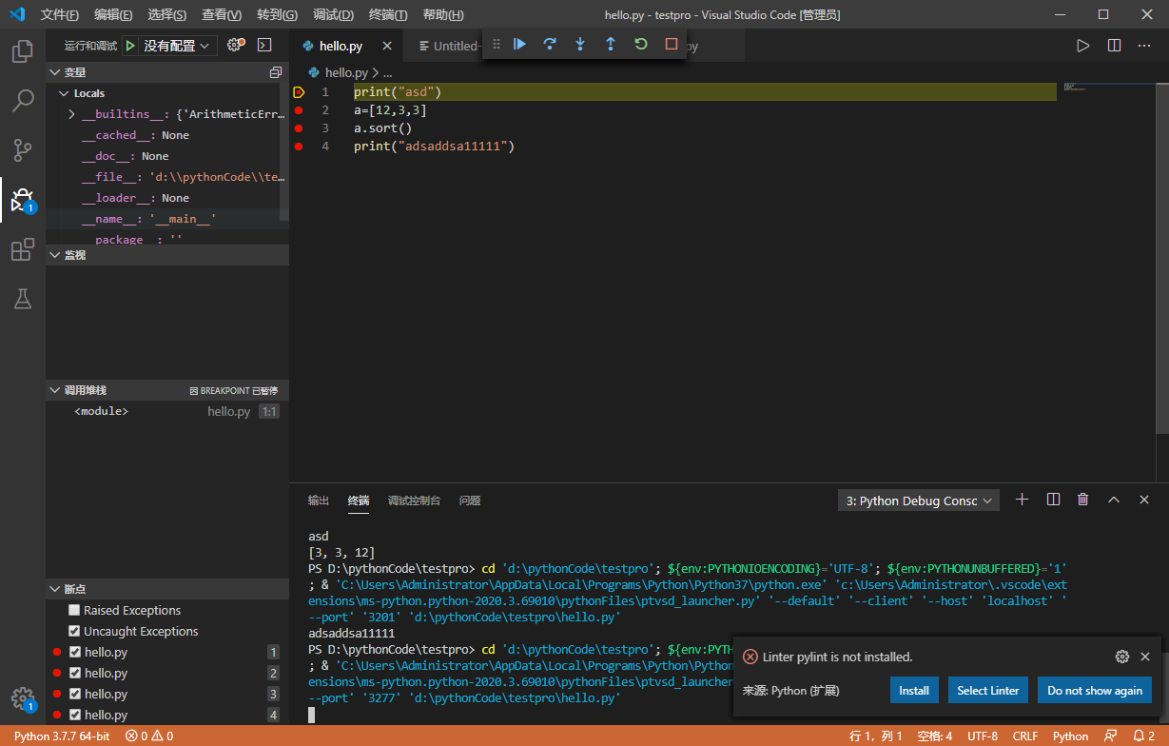The height and width of the screenshot is (746, 1169).
Task: Click the Python 3.7.7 64-bit interpreter status
Action: 61,736
